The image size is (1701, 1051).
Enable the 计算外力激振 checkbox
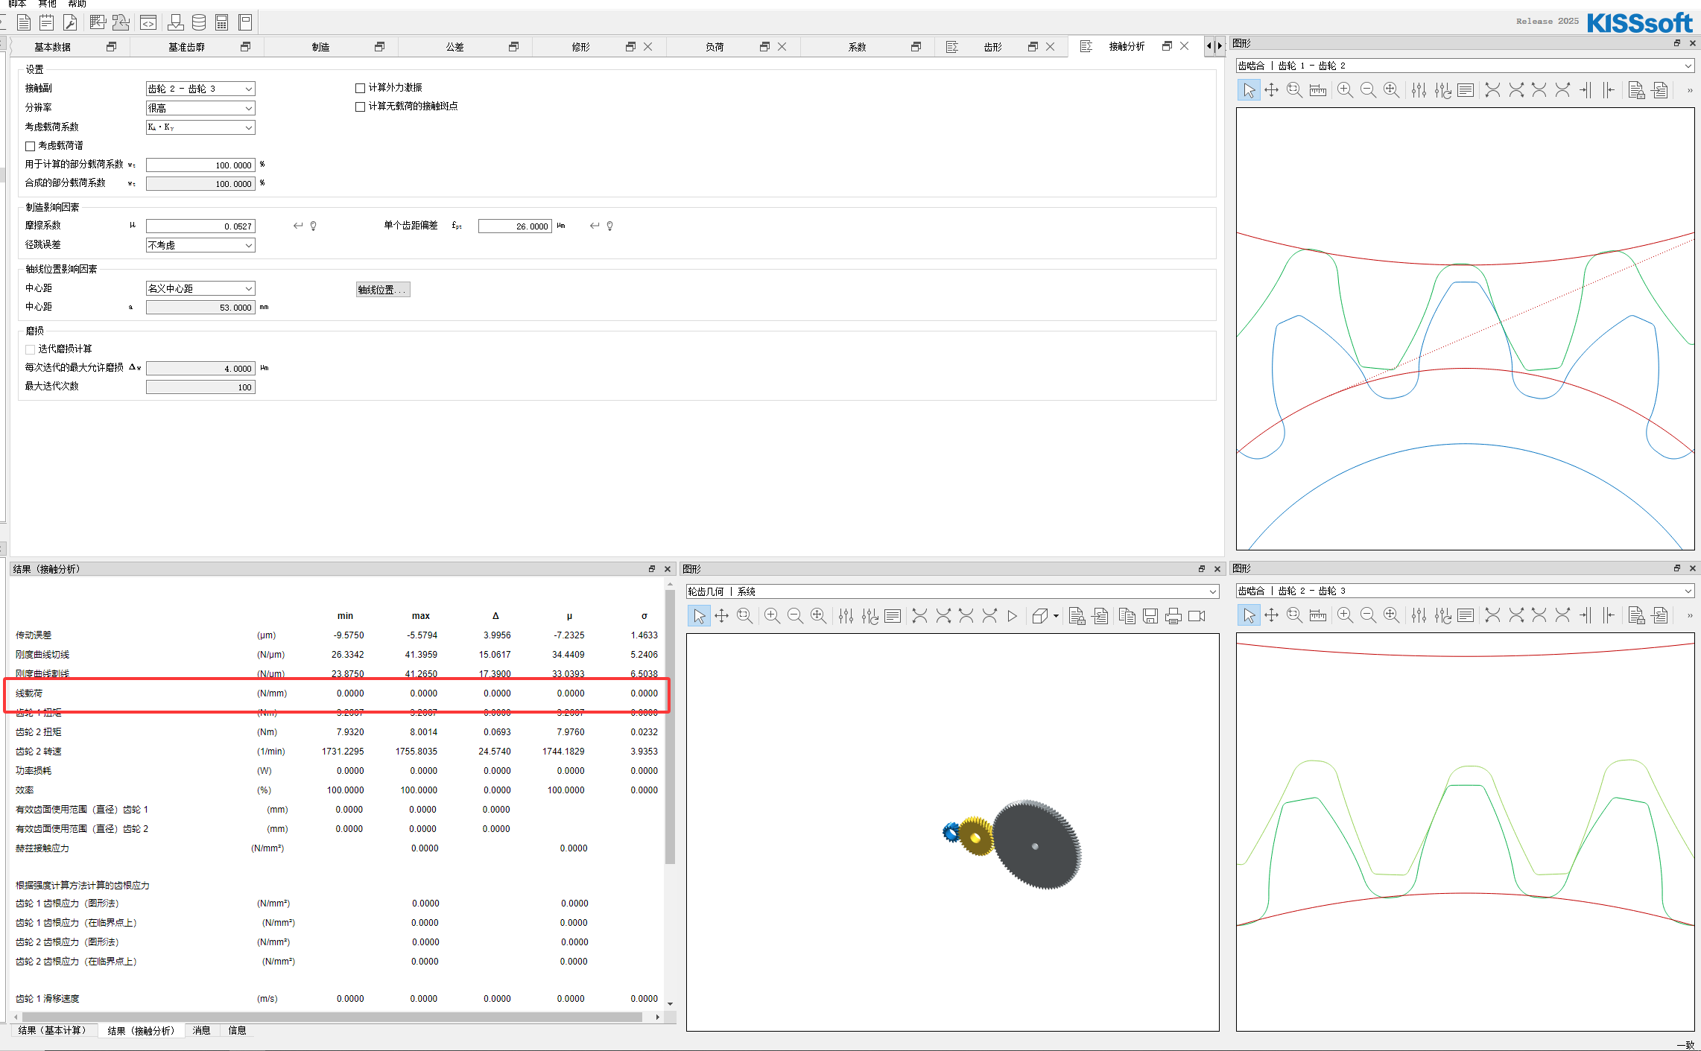(x=360, y=88)
